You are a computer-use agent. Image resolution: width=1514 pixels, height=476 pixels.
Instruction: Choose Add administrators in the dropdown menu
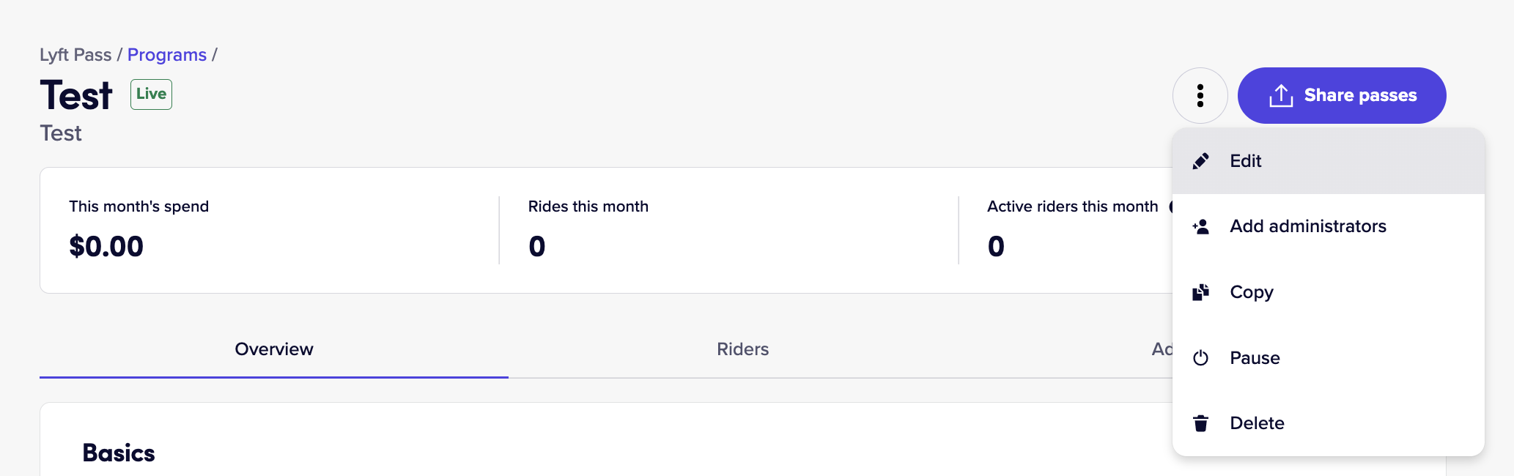(1328, 226)
